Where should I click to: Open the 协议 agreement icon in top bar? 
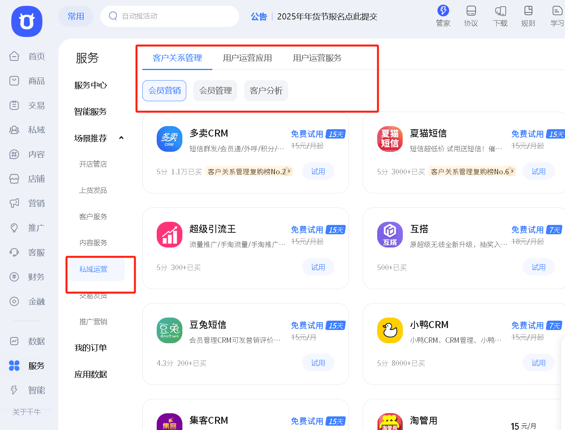471,11
